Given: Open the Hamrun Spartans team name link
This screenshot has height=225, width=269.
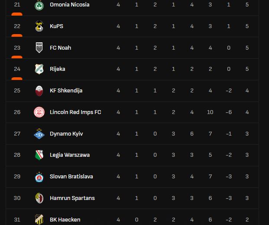Looking at the screenshot, I should pyautogui.click(x=72, y=198).
